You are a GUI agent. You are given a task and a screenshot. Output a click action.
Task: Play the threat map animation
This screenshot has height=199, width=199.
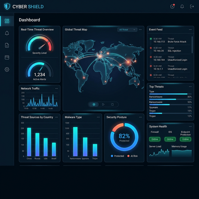pyautogui.click(x=103, y=104)
